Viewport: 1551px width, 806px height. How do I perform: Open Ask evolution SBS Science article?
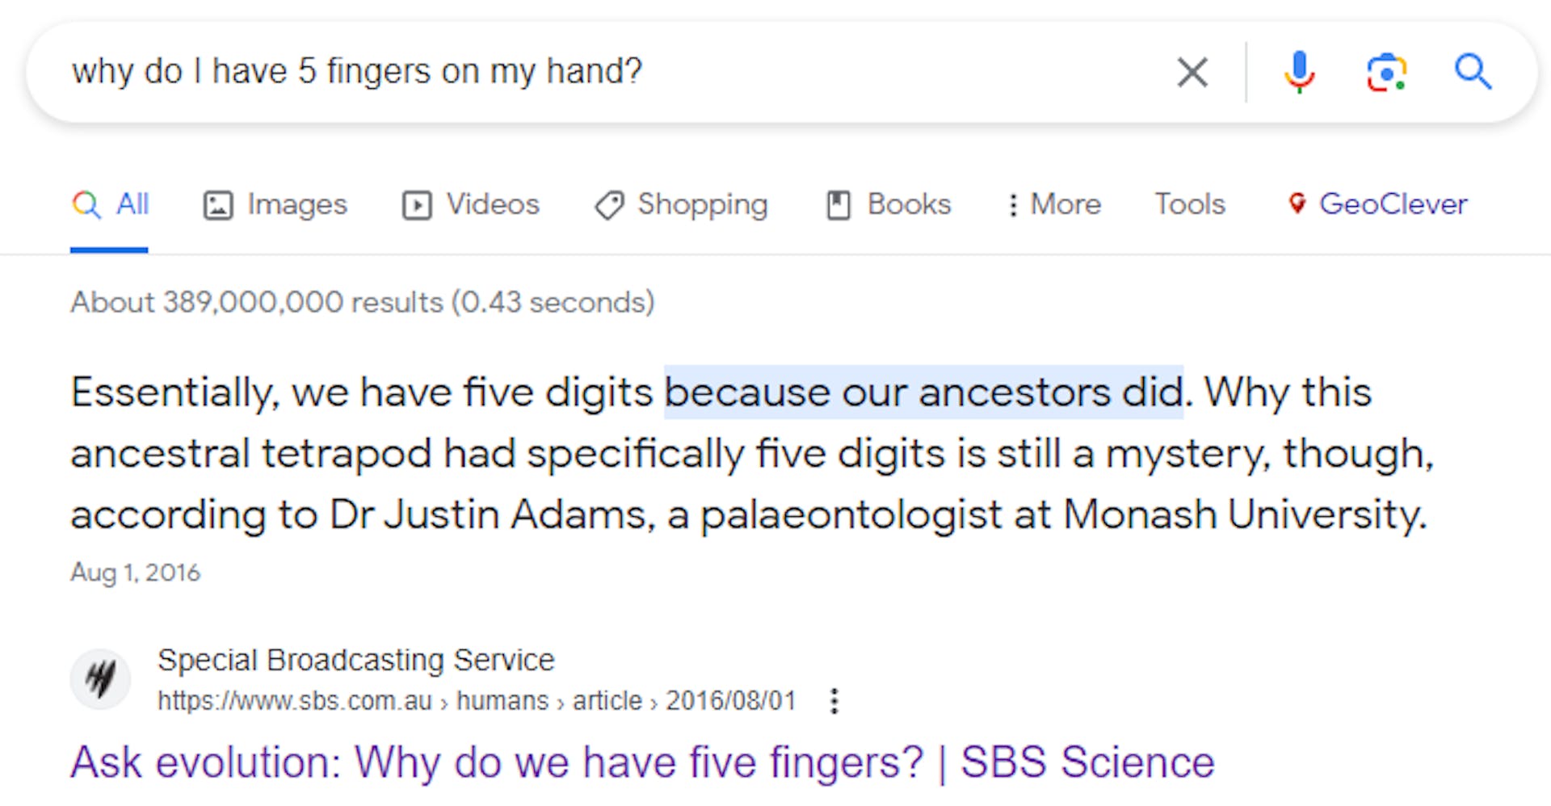[x=642, y=762]
